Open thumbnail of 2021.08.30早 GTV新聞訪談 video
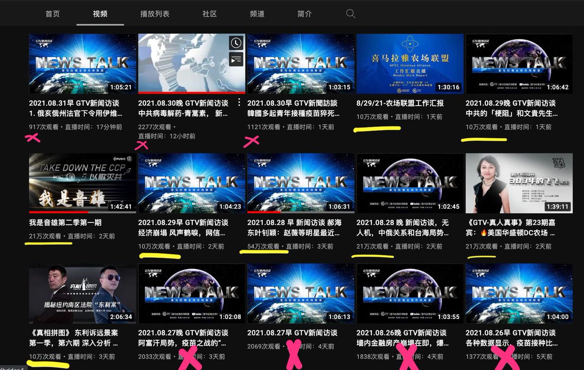Image resolution: width=584 pixels, height=370 pixels. point(301,63)
